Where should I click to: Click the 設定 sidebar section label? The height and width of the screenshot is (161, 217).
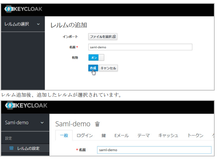coord(8,138)
